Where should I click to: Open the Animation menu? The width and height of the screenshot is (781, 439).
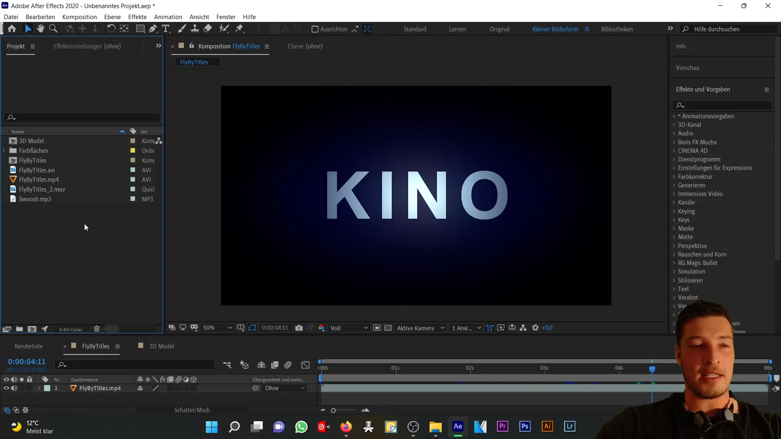(168, 17)
